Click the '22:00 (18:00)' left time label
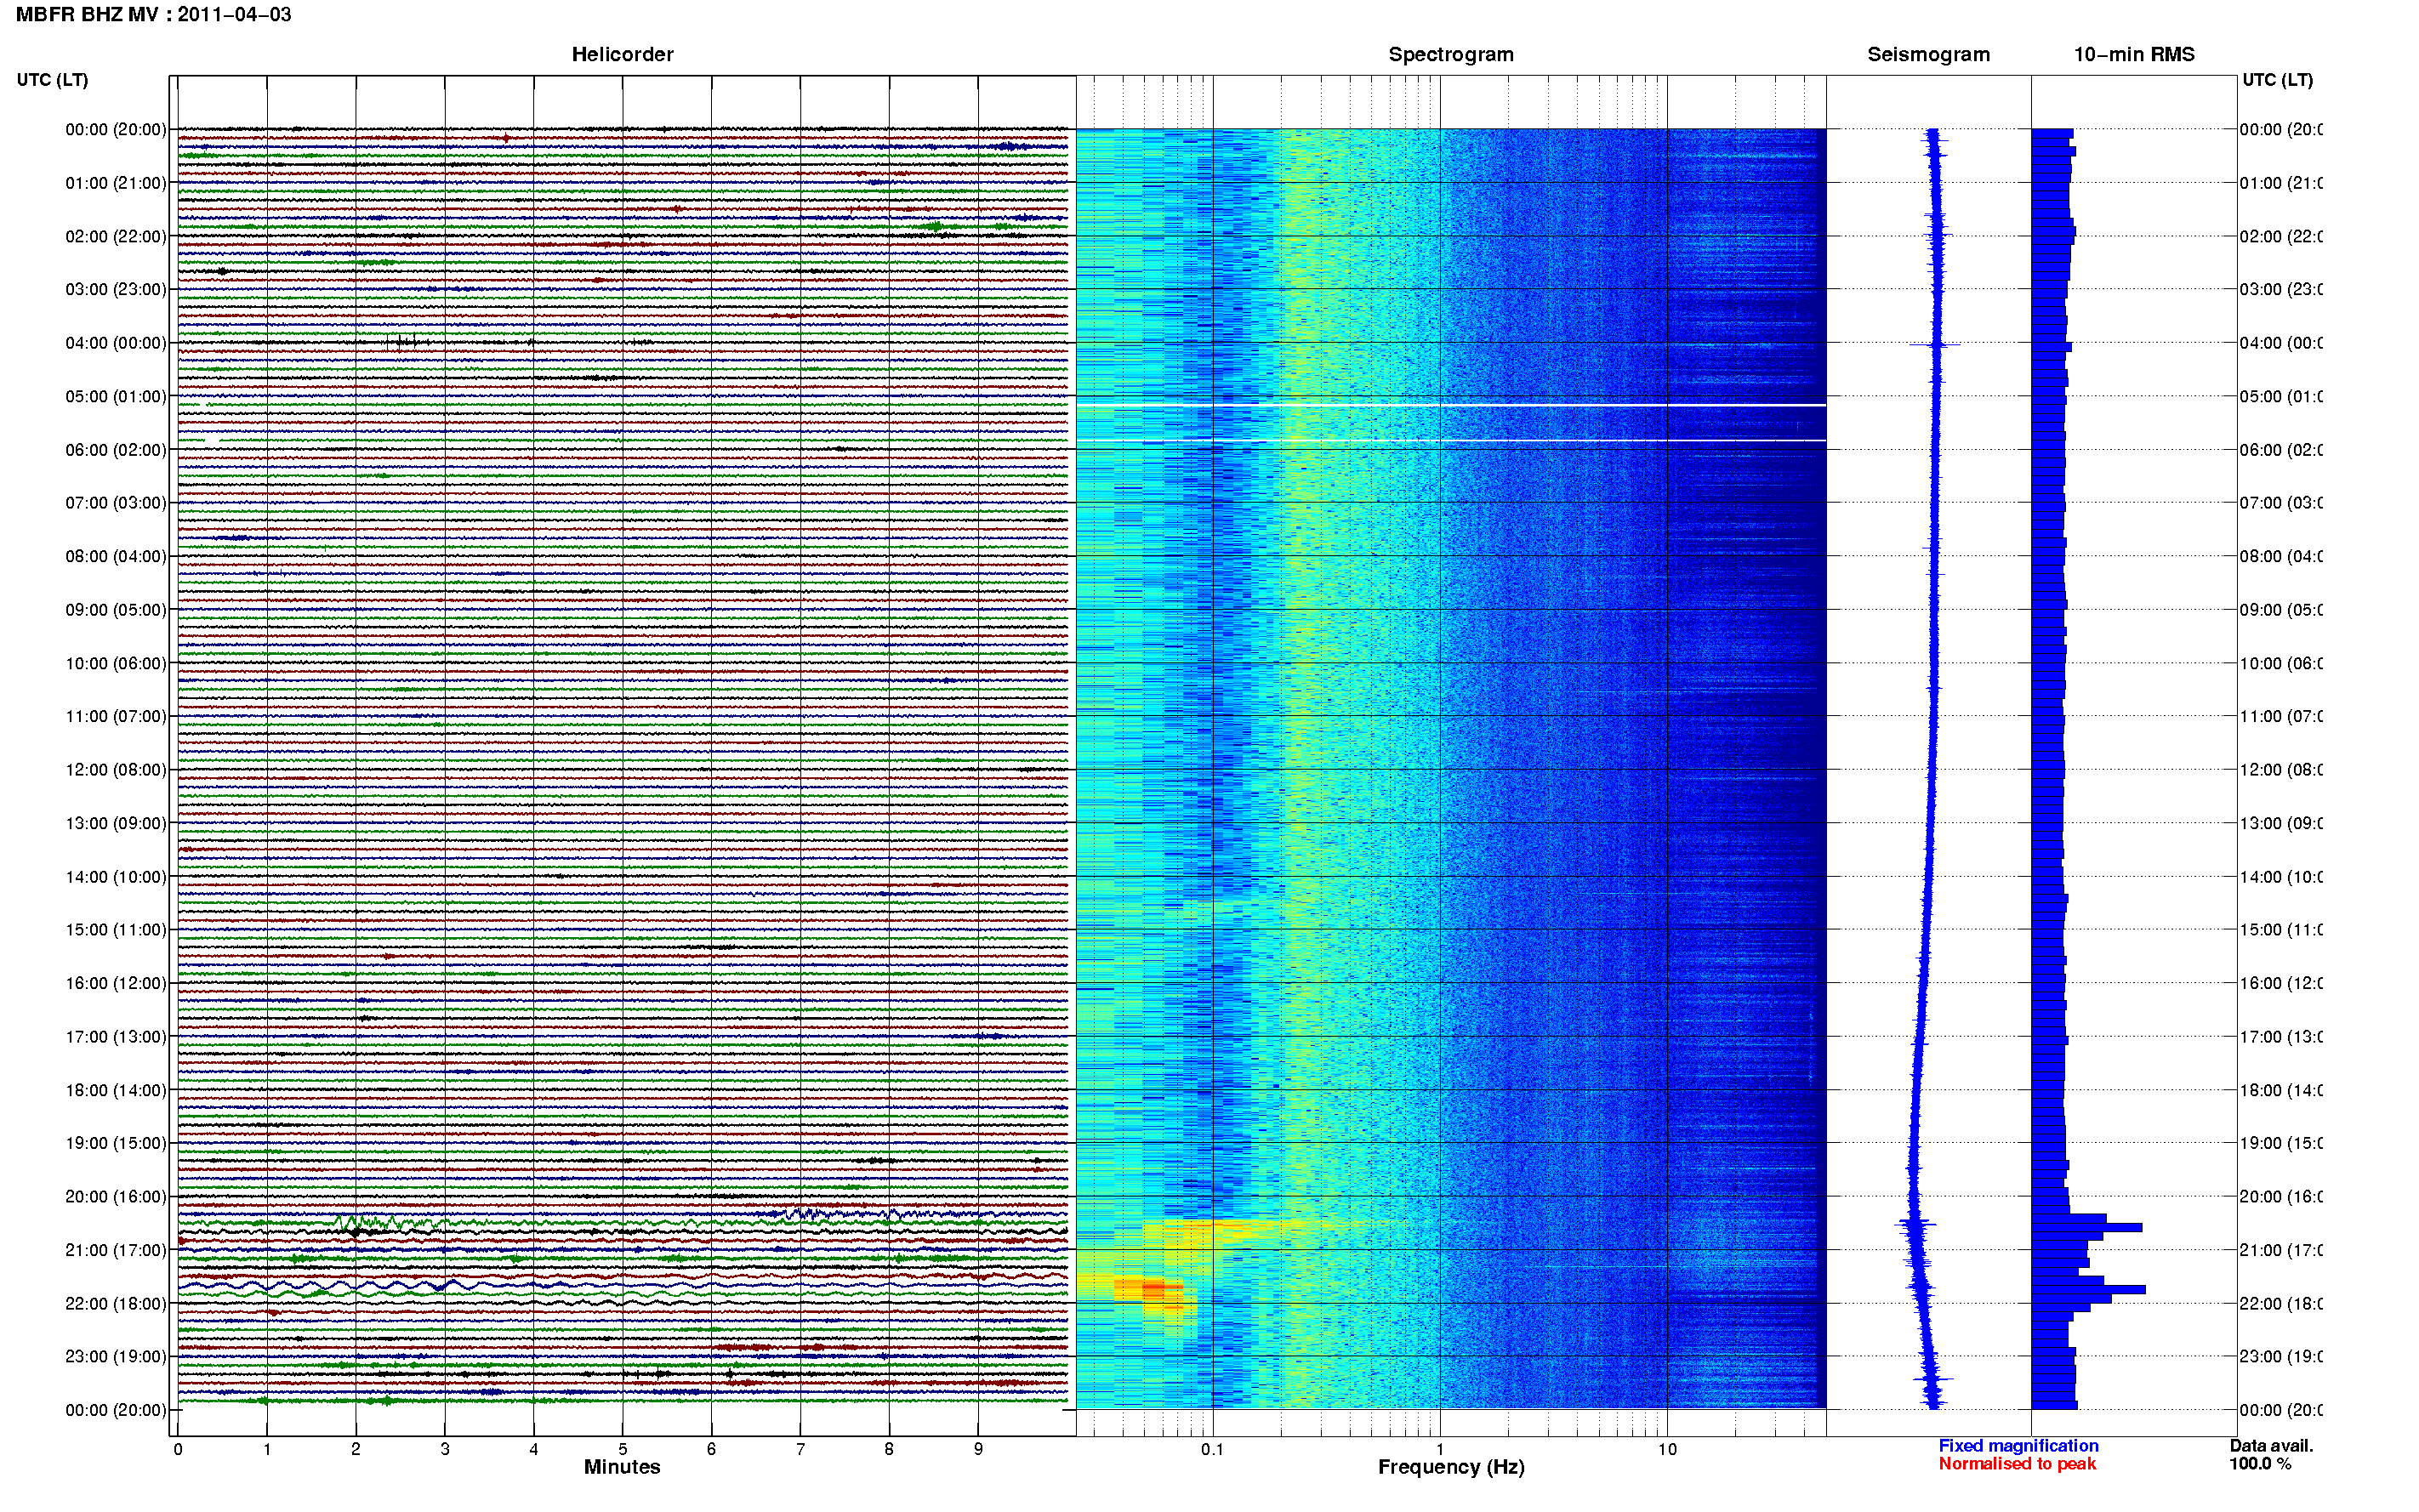This screenshot has height=1512, width=2419. pyautogui.click(x=115, y=1304)
